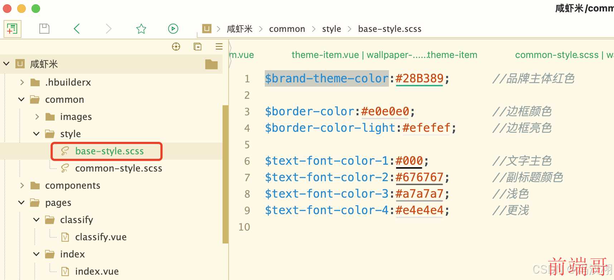This screenshot has width=614, height=280.
Task: Click the #000 color value
Action: coord(409,161)
